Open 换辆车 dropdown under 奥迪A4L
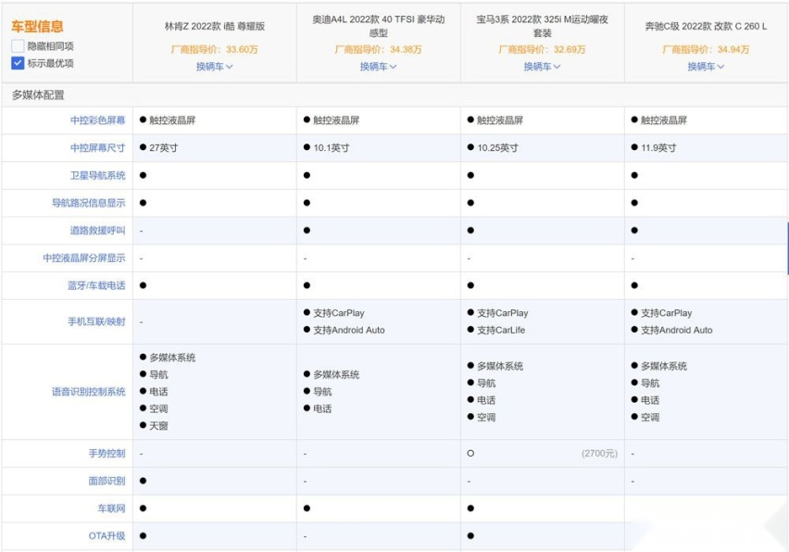The image size is (789, 552). [379, 67]
